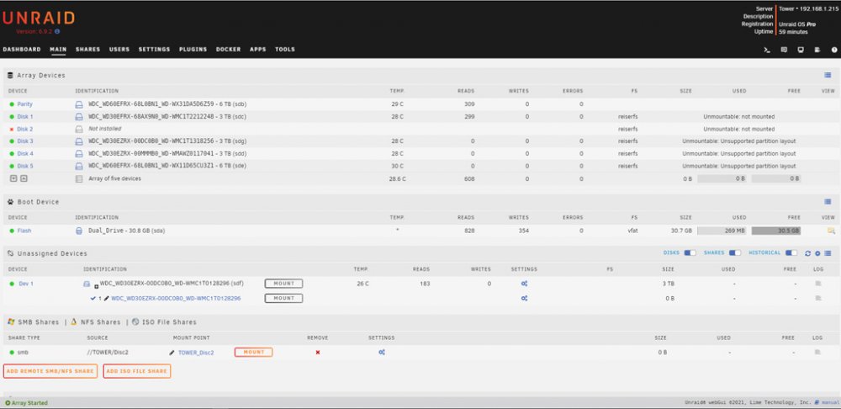Click Add ISO File Share
The width and height of the screenshot is (841, 409).
pos(137,371)
